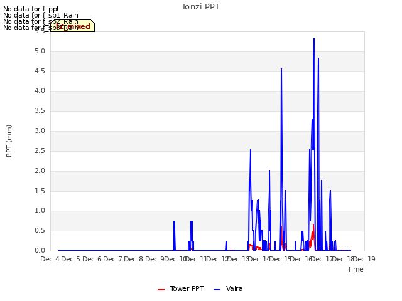Click the 'No data for f_sp1_Rain' message
Viewport: 402px width, 301px height.
click(41, 15)
